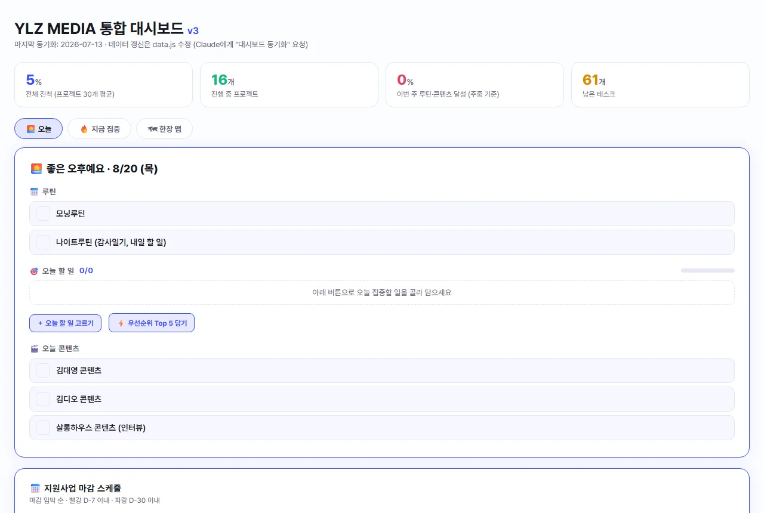Viewport: 764px width, 513px height.
Task: Check the 모닝루틴 checkbox
Action: [x=43, y=214]
